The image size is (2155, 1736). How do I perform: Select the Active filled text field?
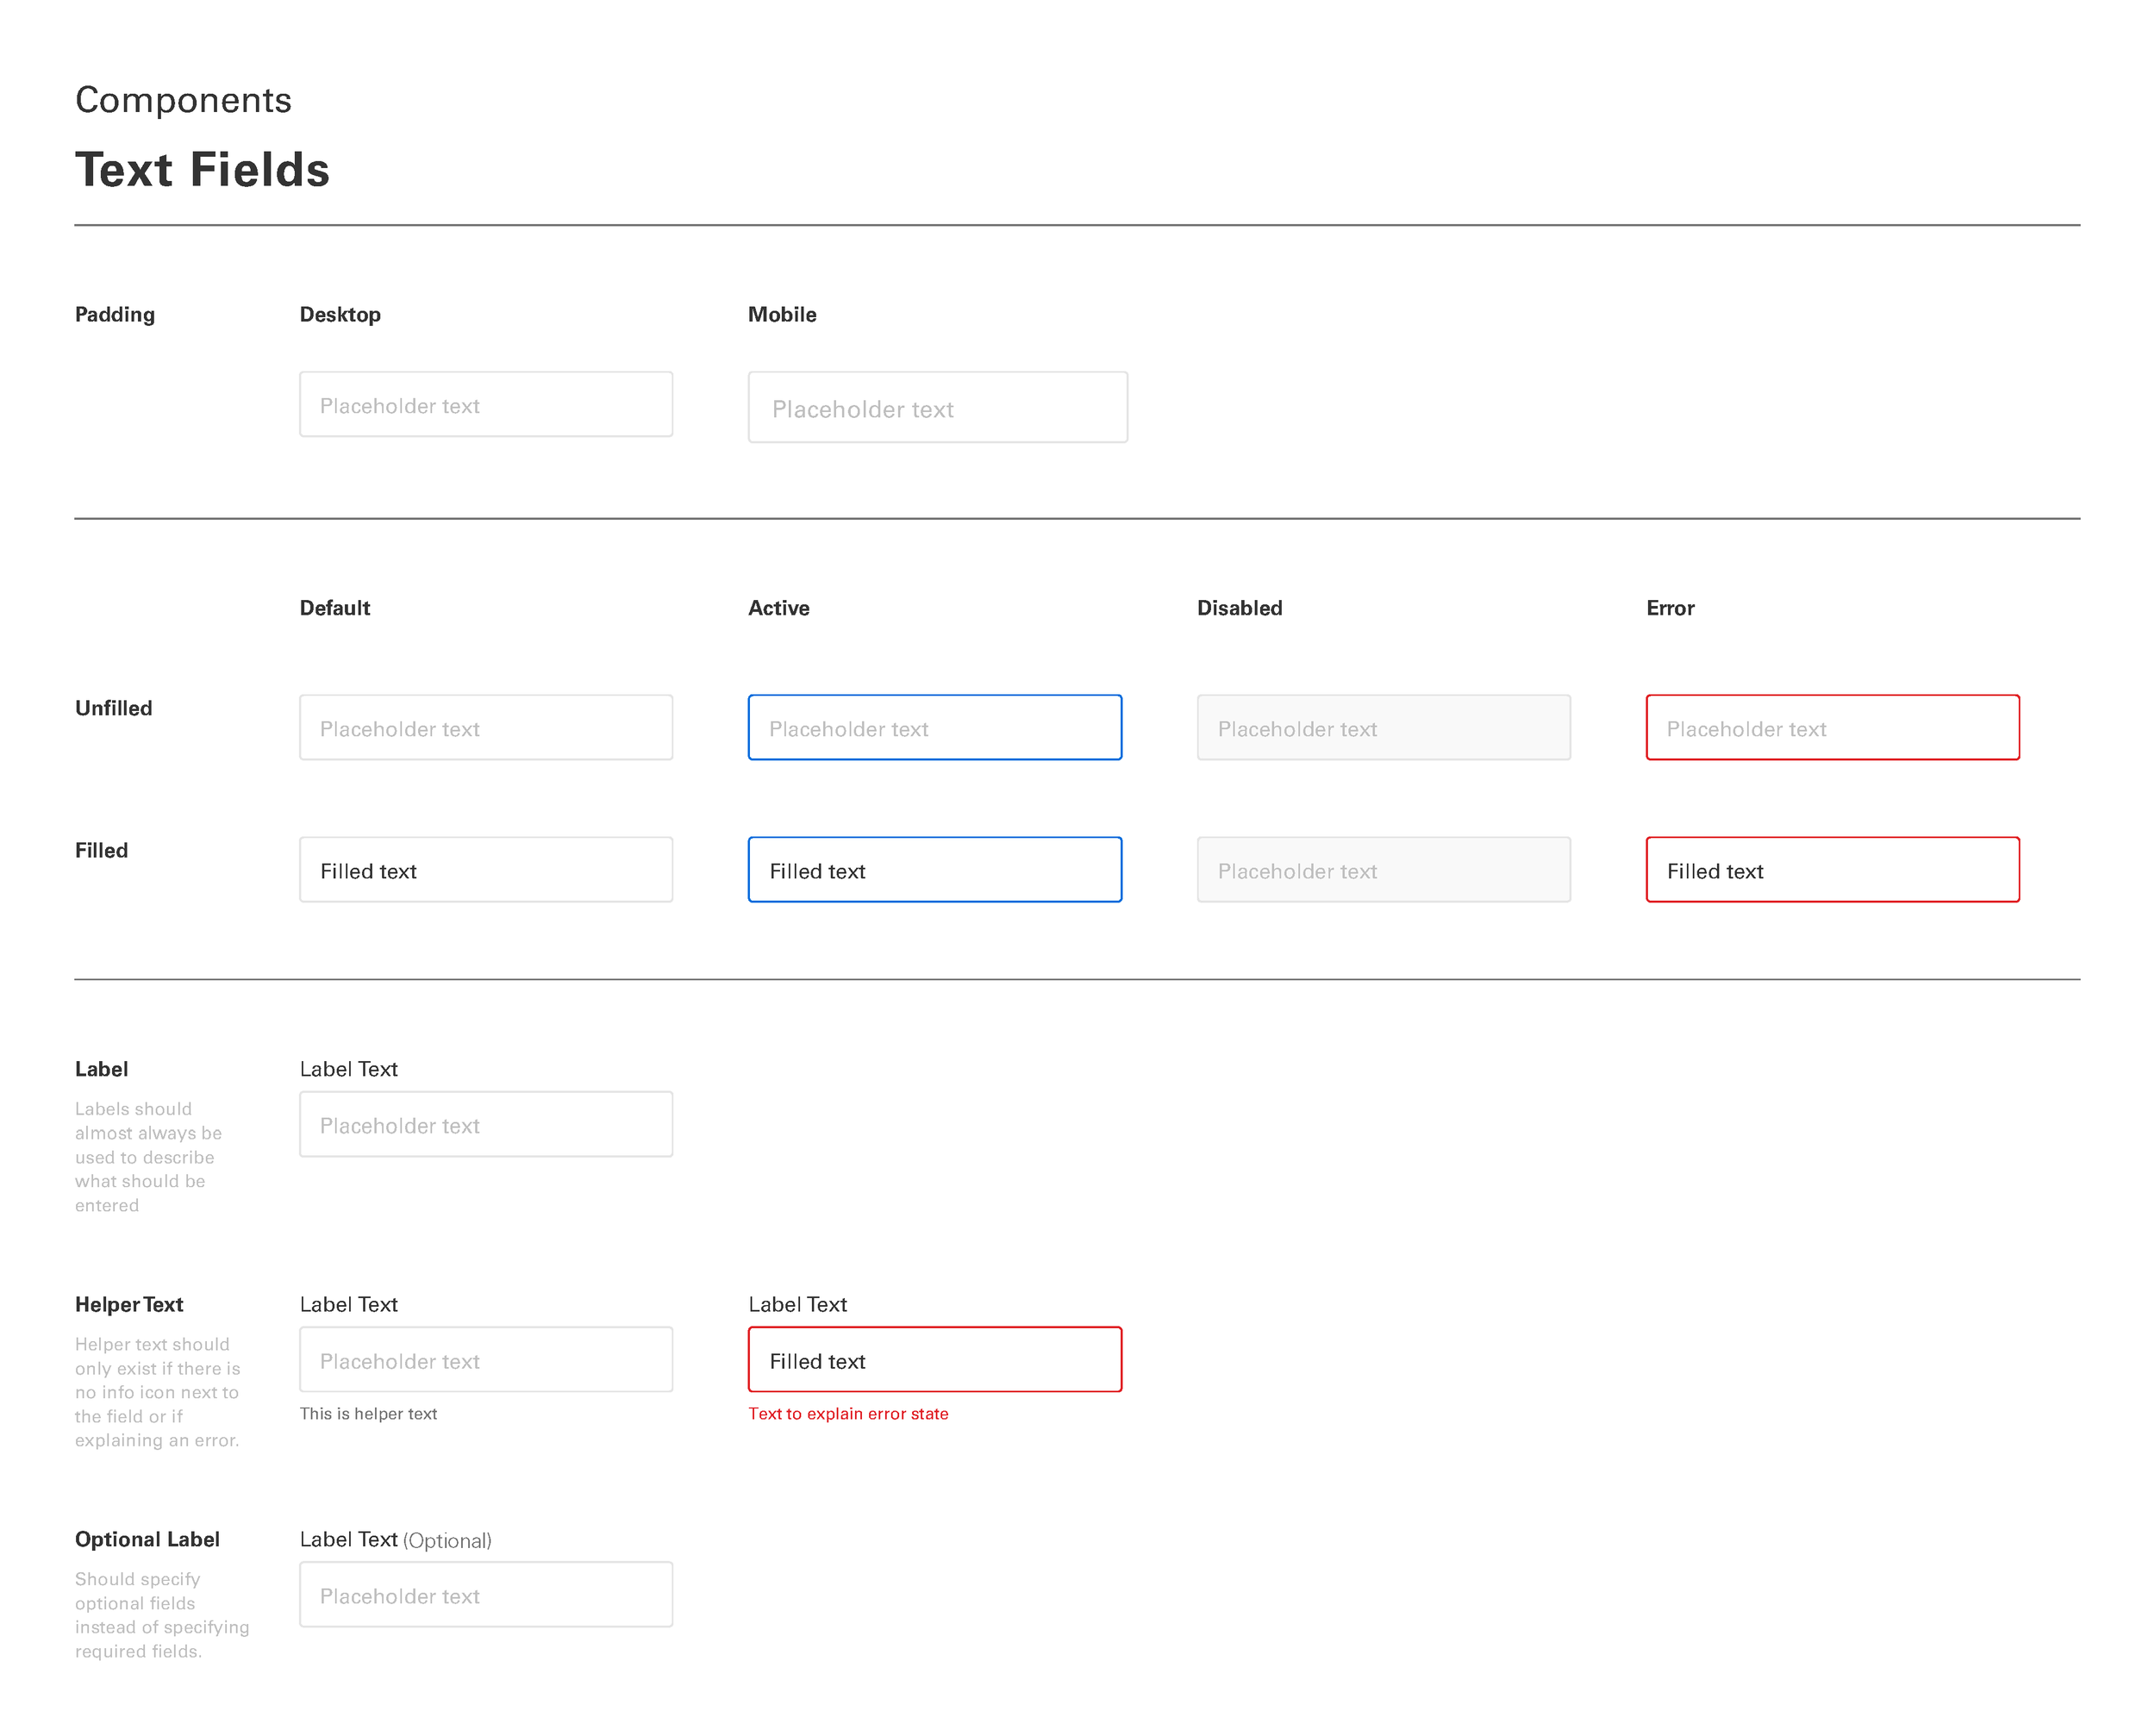[934, 869]
